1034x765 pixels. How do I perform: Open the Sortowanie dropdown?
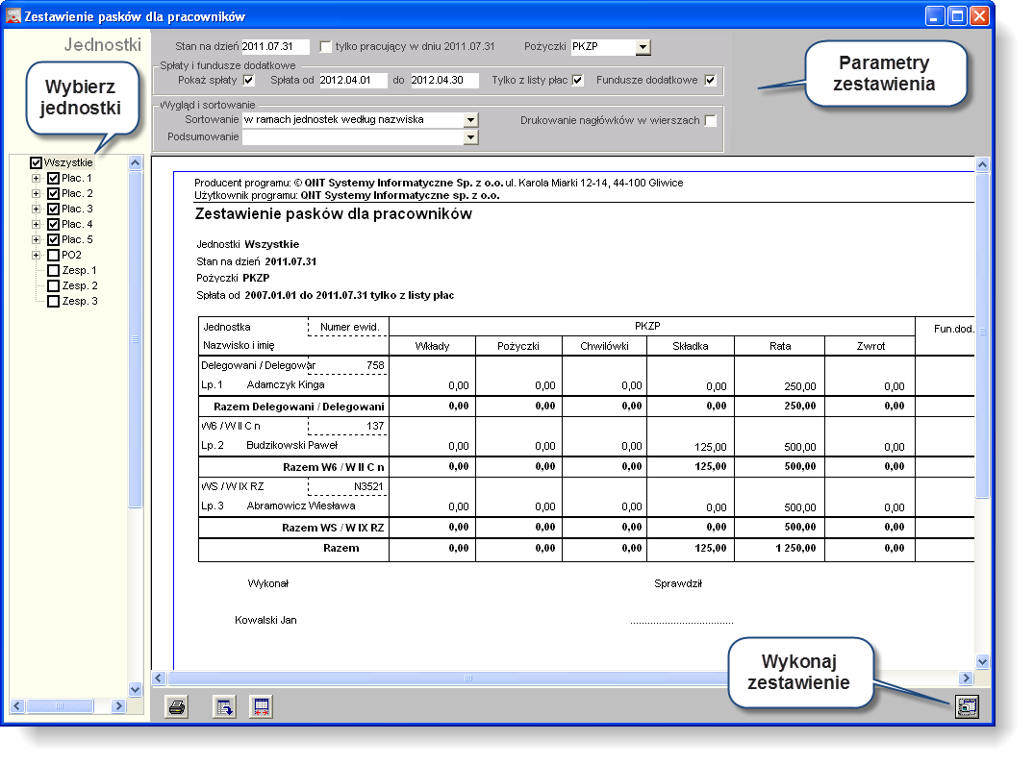pos(470,120)
